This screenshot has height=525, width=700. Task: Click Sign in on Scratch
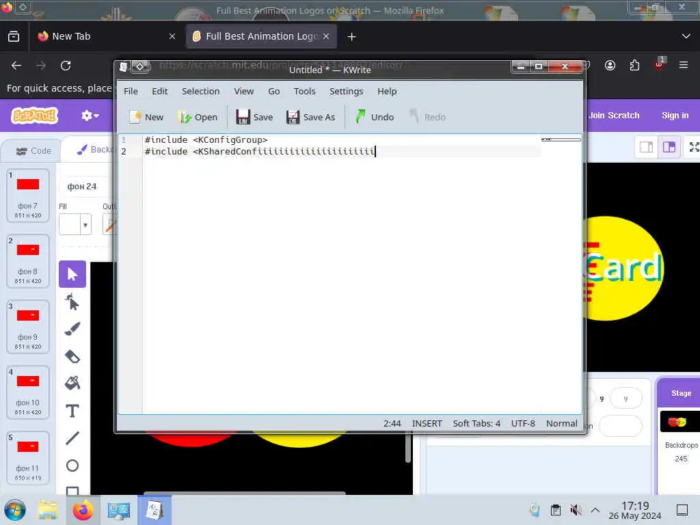[675, 115]
